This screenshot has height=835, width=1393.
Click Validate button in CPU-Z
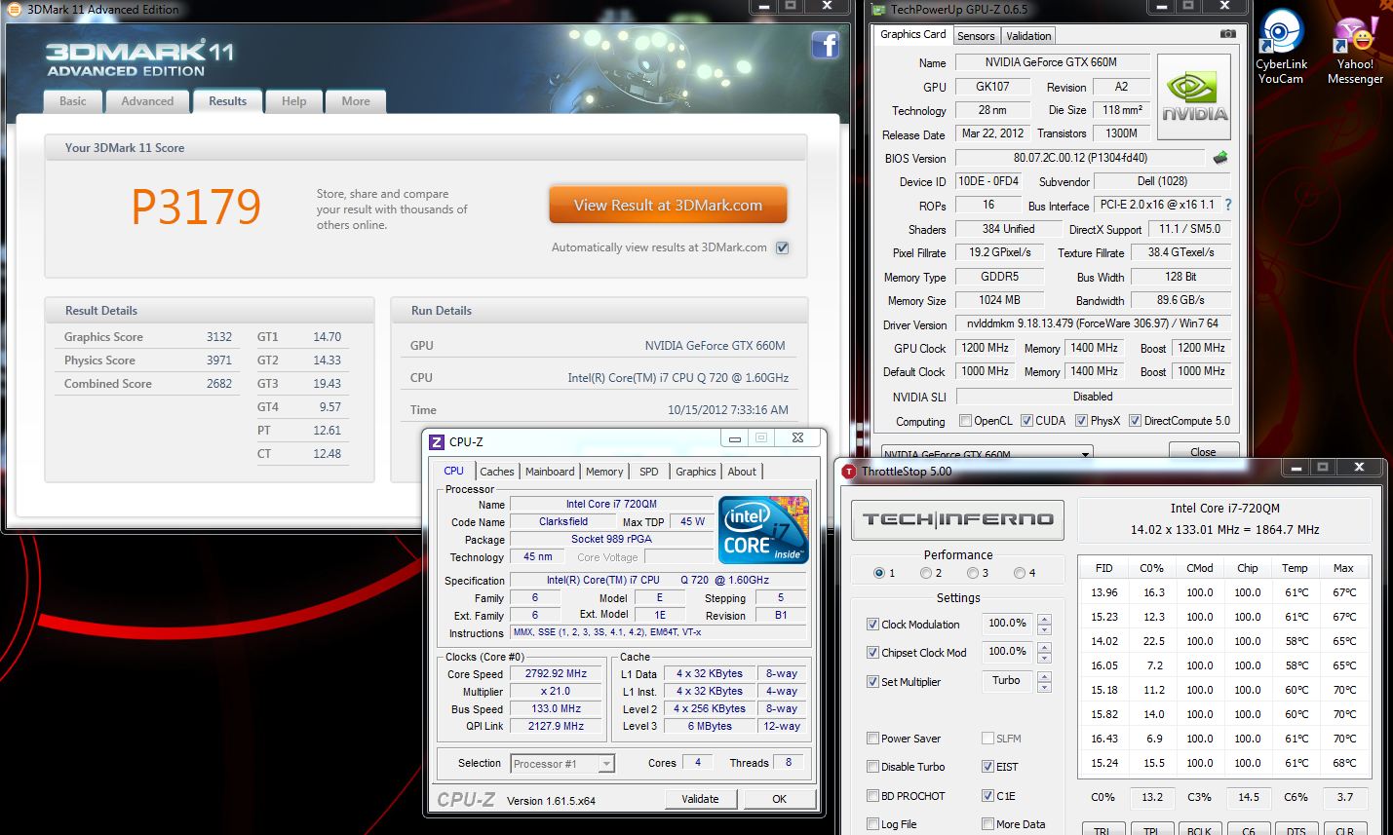(700, 799)
